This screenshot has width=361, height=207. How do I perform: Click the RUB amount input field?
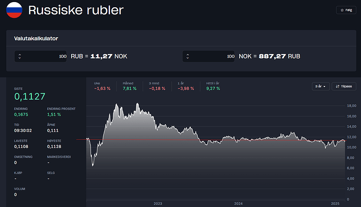(40, 56)
